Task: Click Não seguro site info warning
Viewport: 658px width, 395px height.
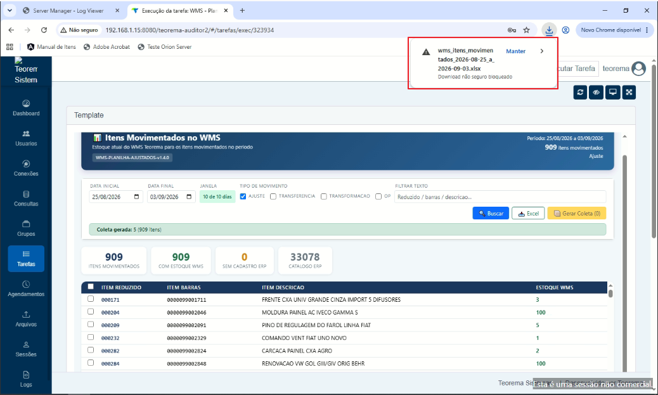Action: [x=79, y=30]
